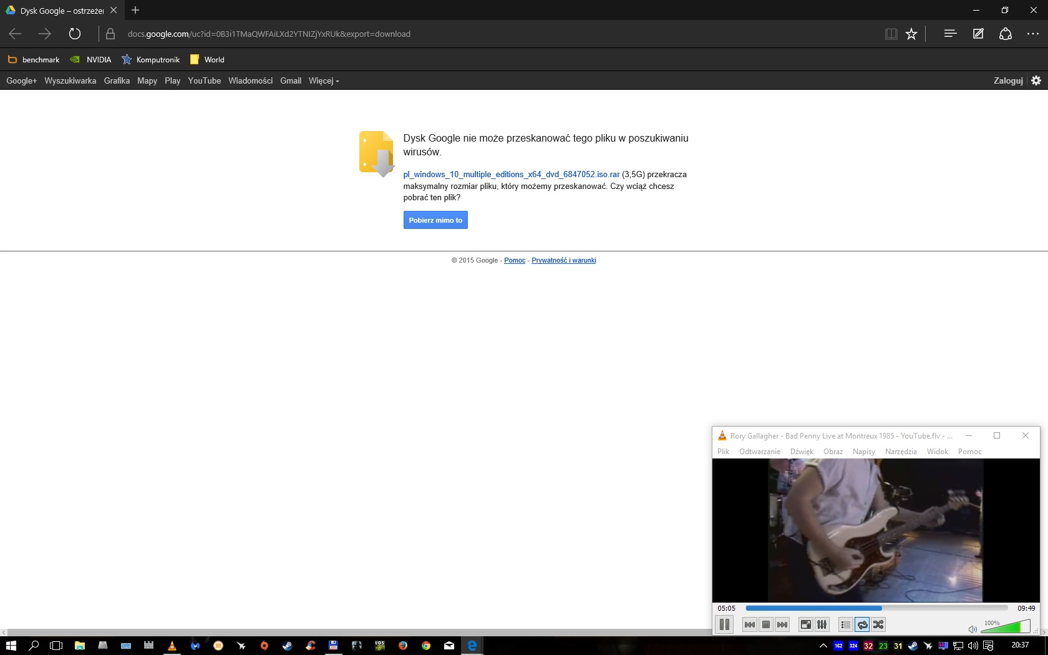
Task: Toggle loop mode in VLC
Action: (862, 624)
